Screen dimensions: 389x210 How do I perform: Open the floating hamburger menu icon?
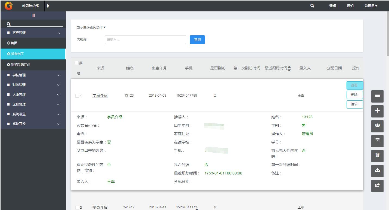coord(377,96)
